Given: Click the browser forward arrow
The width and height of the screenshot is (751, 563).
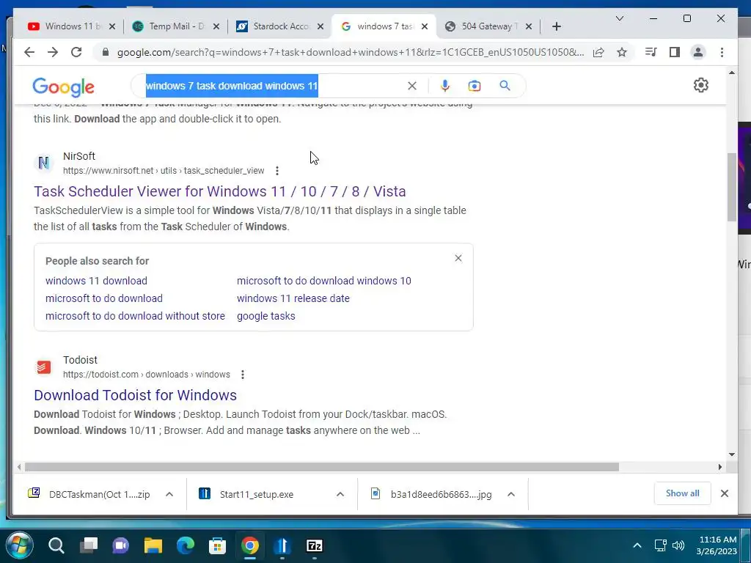Looking at the screenshot, I should pos(53,52).
